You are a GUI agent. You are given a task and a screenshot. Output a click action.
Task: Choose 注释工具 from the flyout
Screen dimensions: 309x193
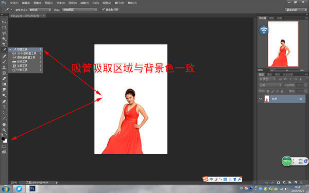coord(26,65)
